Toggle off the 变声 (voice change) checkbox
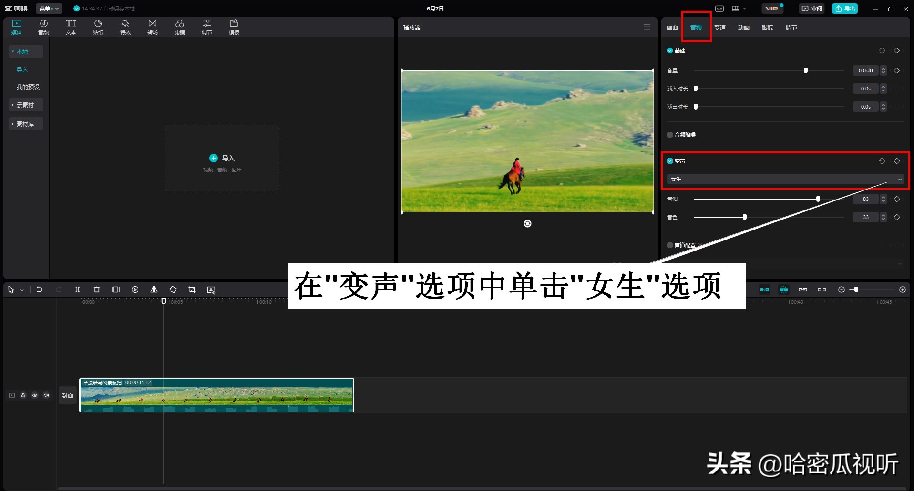 coord(669,160)
